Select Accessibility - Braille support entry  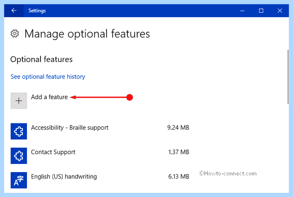pyautogui.click(x=70, y=128)
